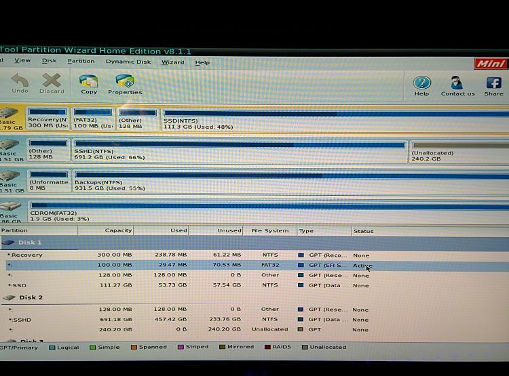
Task: Click the Contact us icon
Action: tap(457, 83)
